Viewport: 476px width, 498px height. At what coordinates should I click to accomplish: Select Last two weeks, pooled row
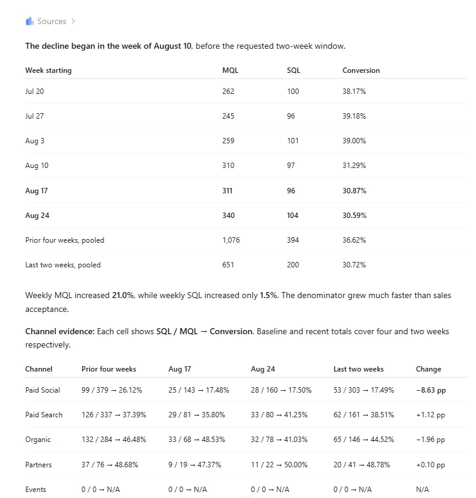pos(246,265)
